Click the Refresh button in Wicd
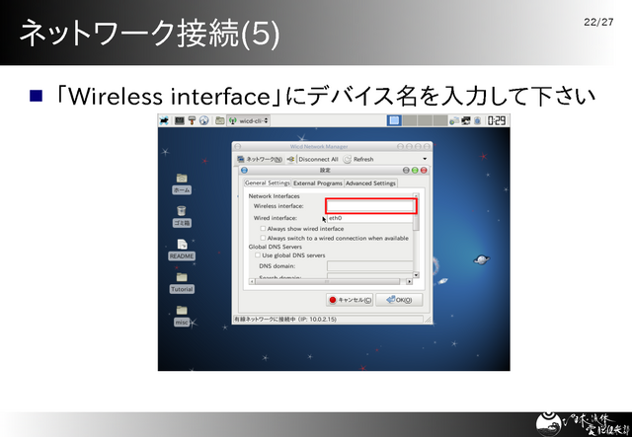The height and width of the screenshot is (437, 632). (x=358, y=159)
